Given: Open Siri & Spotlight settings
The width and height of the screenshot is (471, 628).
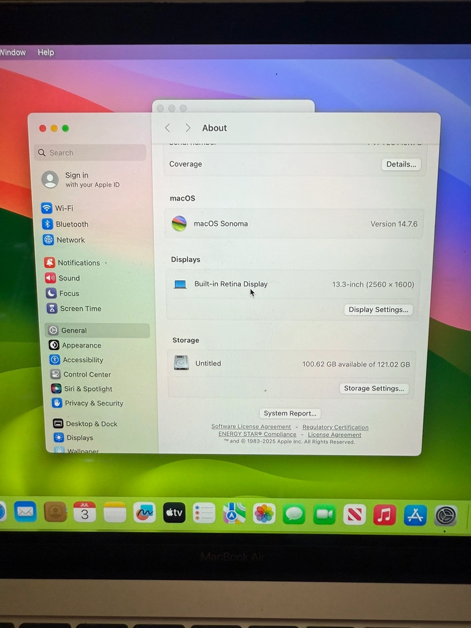Looking at the screenshot, I should tap(82, 389).
